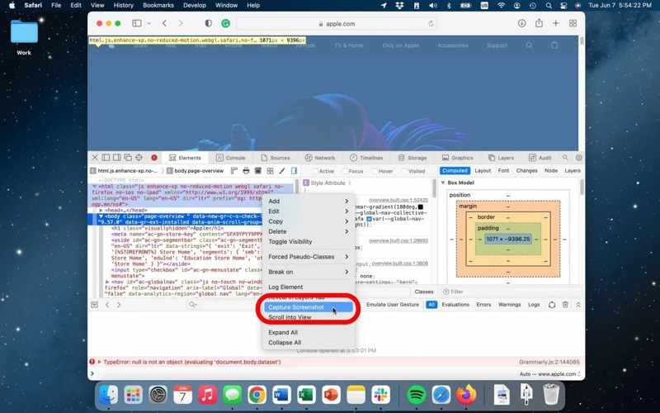Collapse the Box Model section
The image size is (660, 413).
tap(443, 183)
